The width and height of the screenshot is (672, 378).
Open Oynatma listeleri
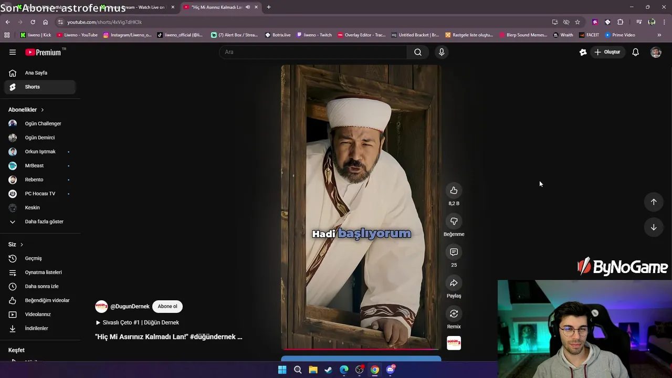[x=40, y=272]
